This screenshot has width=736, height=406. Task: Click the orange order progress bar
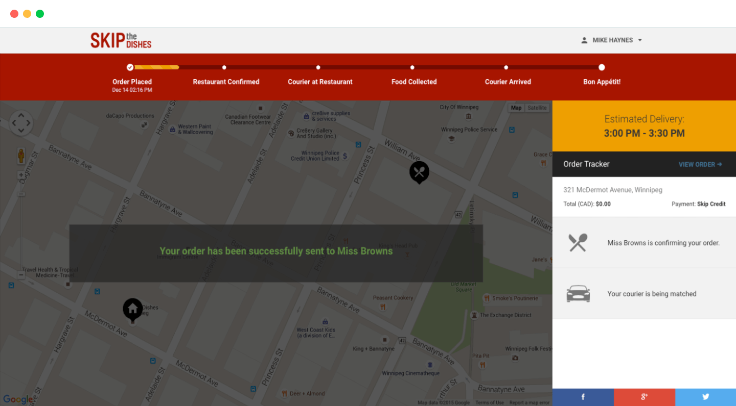(x=156, y=67)
